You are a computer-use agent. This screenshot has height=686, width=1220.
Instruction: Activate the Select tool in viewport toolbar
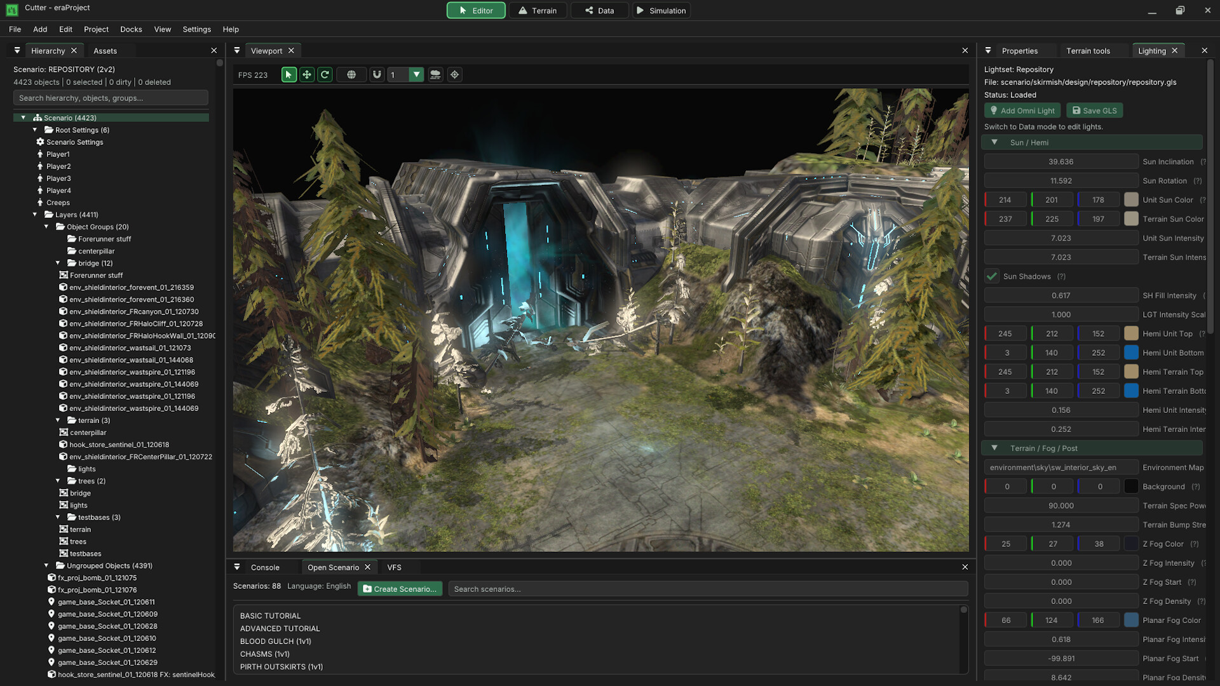point(288,74)
